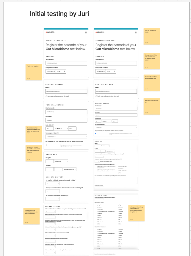The height and width of the screenshot is (256, 191).
Task: Click the clock icon in the left mockup's sample time field
Action: click(x=64, y=71)
